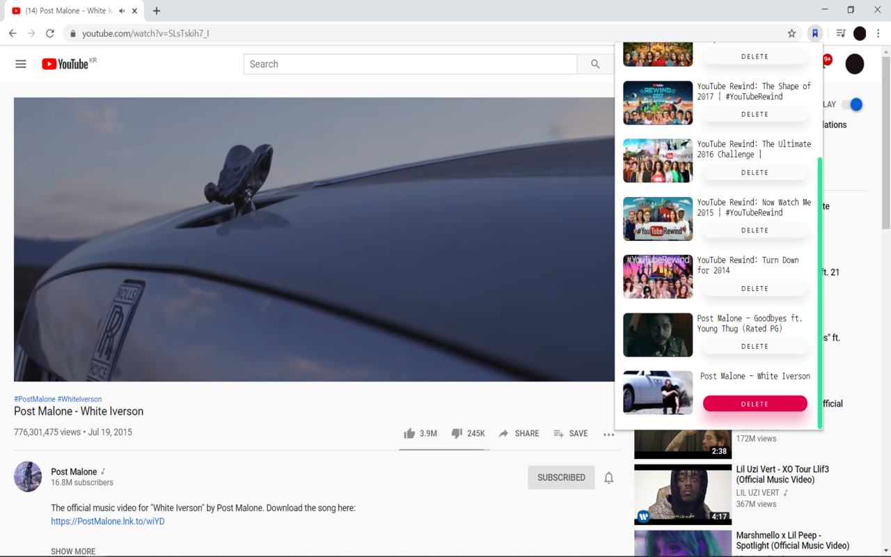891x557 pixels.
Task: Open Rewind 2014 thumbnail in popup
Action: 658,276
